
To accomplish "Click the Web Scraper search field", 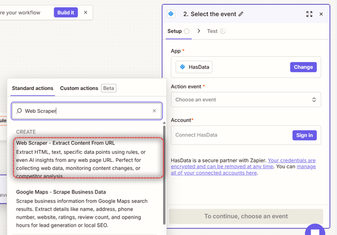I will coord(86,111).
